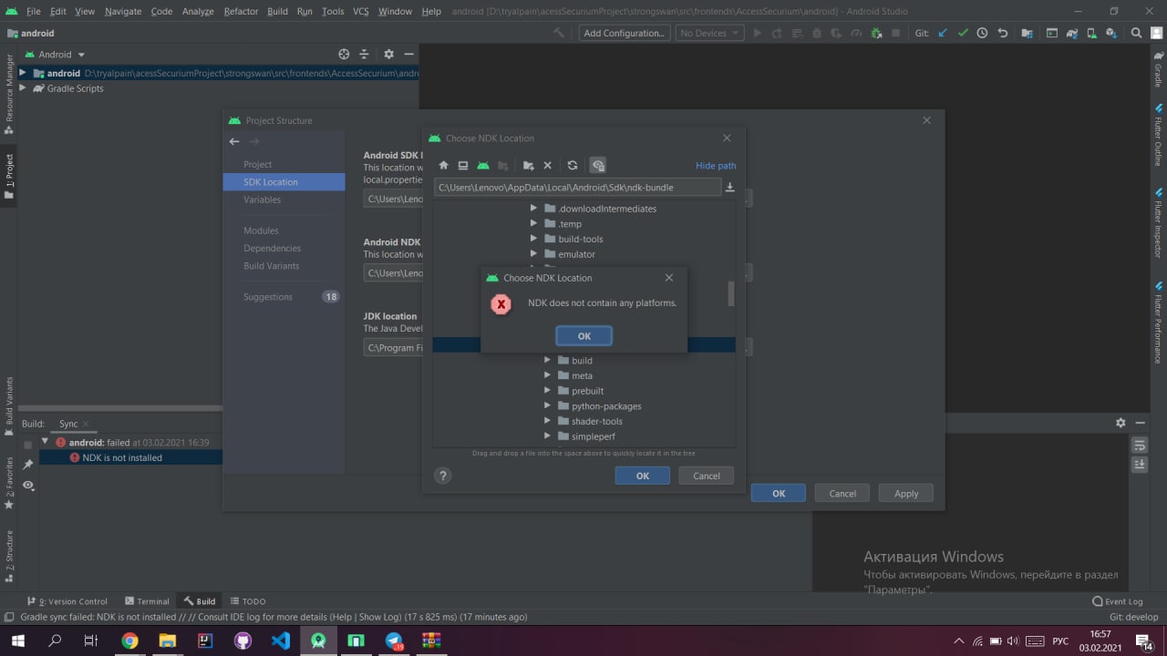
Task: Expand the build folder in tree
Action: [548, 361]
